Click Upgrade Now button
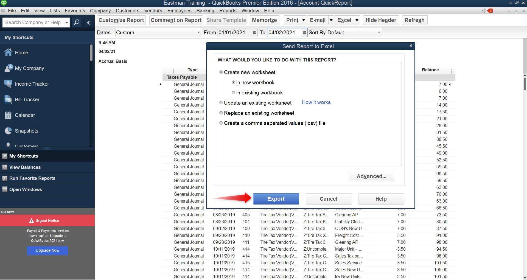 (x=47, y=250)
